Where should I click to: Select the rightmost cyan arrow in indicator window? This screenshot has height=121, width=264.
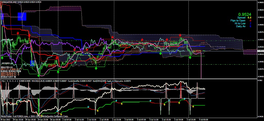coord(184,98)
